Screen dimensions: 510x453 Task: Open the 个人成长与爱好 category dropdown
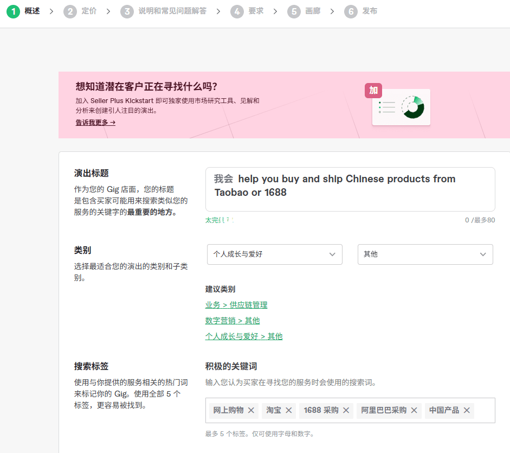coord(274,254)
